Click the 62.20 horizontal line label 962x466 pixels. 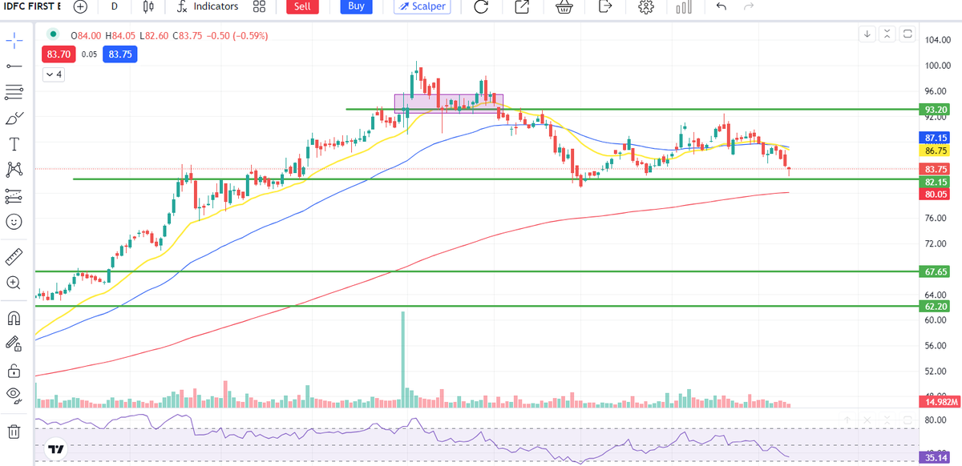pos(936,306)
